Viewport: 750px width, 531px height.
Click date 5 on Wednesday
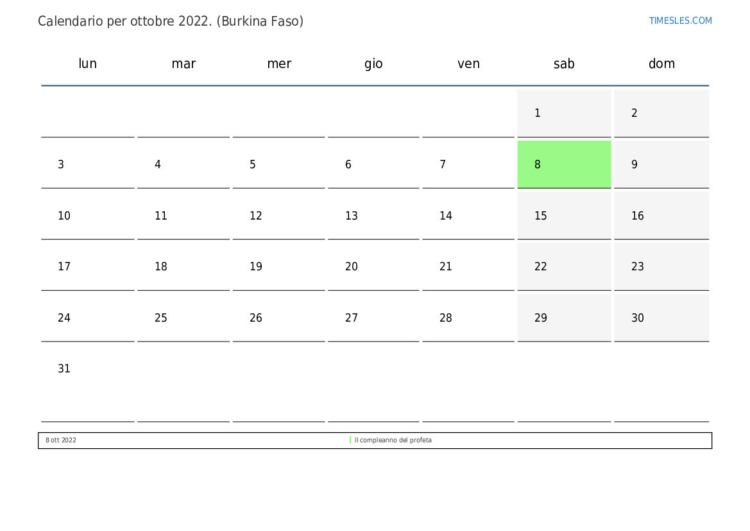(x=278, y=164)
